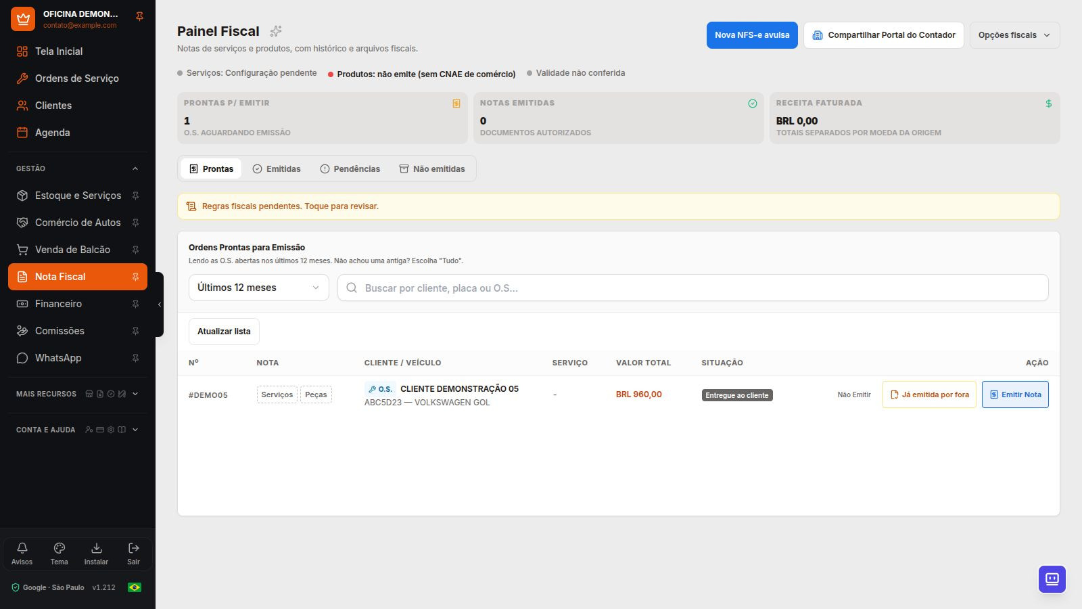Toggle pin for Financeiro
The width and height of the screenshot is (1082, 609).
[135, 304]
